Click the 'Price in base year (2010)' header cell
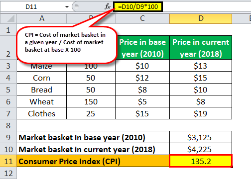Viewport: 251px width, 179px height. click(142, 48)
